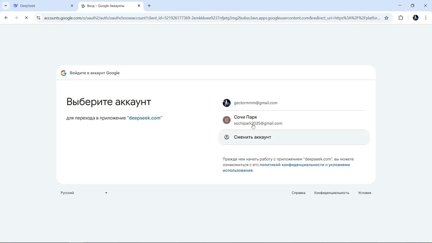Go back to previous page

6,18
